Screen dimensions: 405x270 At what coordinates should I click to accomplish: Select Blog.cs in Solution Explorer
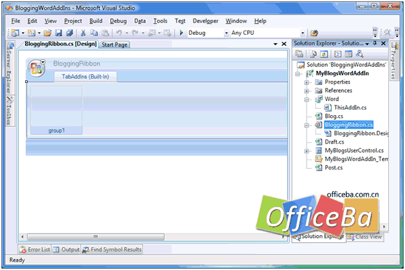[334, 117]
